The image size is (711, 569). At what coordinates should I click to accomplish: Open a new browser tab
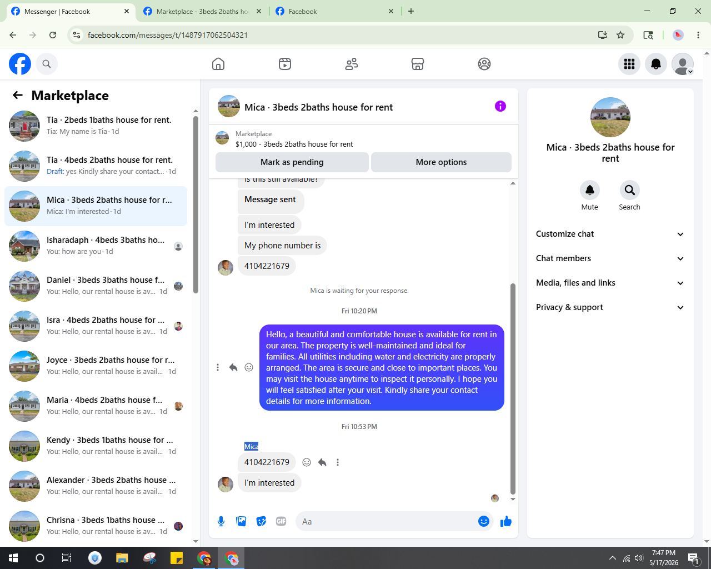tap(411, 11)
